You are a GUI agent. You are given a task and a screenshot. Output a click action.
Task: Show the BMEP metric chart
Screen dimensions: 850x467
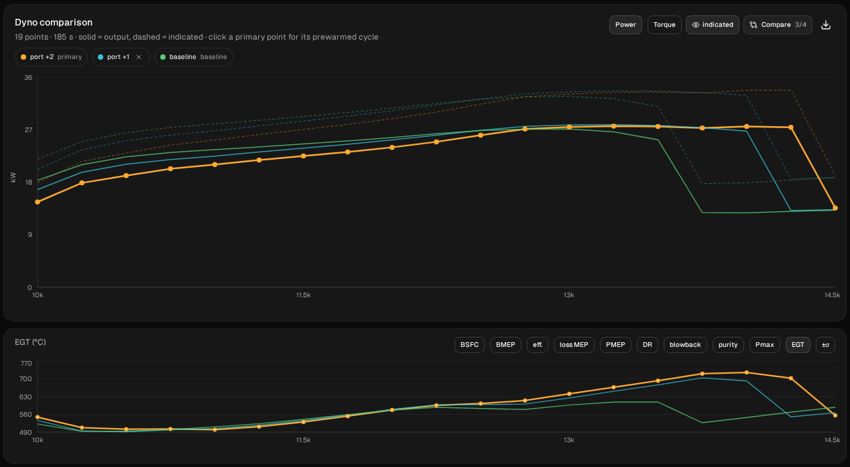[x=505, y=345]
